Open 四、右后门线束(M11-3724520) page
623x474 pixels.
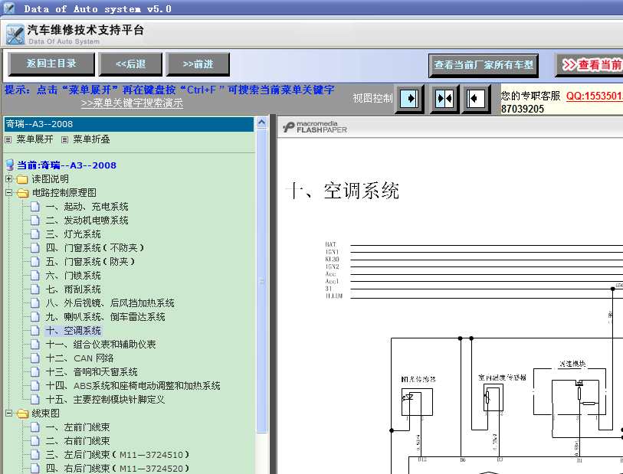click(x=117, y=469)
